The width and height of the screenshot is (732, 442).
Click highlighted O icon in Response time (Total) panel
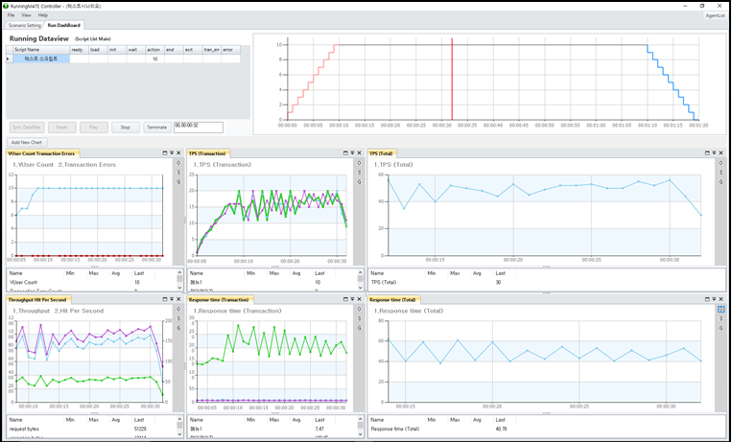click(720, 310)
